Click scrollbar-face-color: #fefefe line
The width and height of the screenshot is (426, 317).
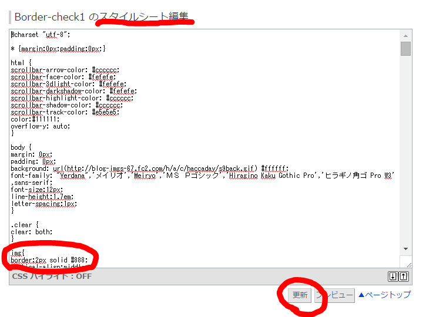click(x=63, y=77)
